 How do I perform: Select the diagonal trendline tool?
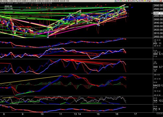coord(137,1)
